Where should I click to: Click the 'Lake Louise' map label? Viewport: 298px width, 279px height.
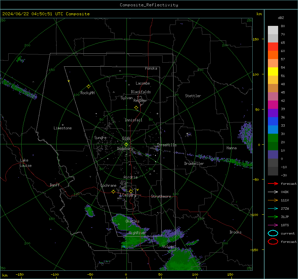(25, 163)
